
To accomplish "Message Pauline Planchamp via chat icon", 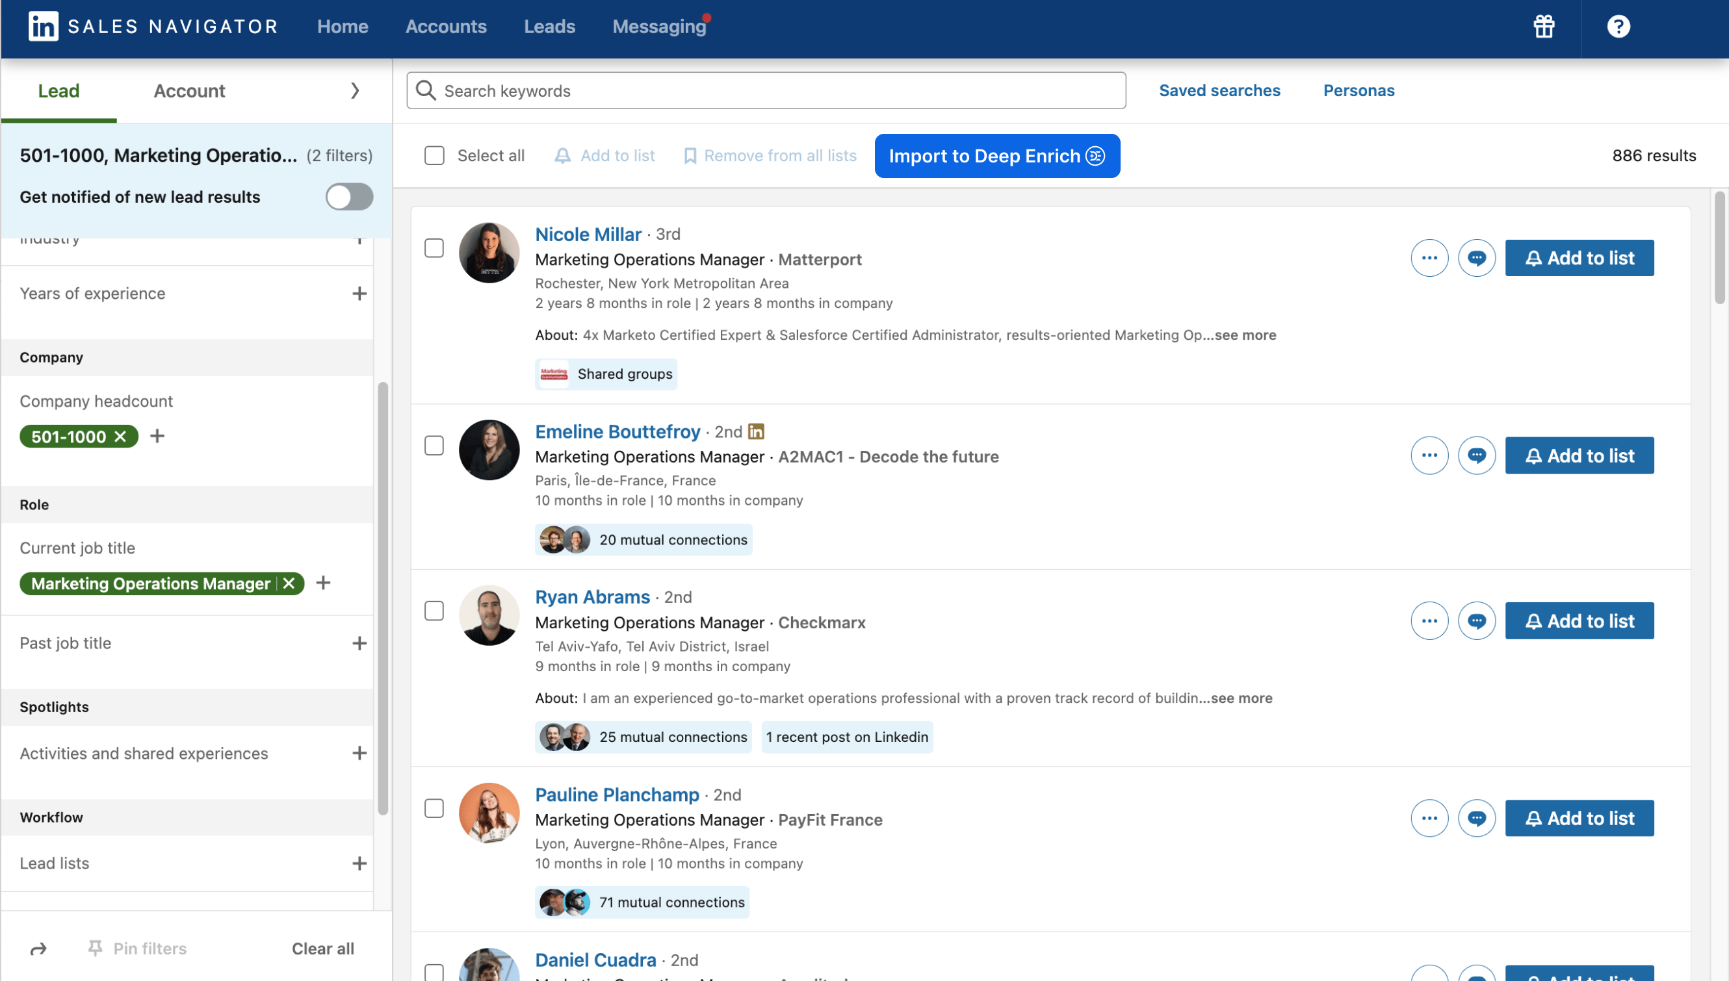I will (1476, 818).
